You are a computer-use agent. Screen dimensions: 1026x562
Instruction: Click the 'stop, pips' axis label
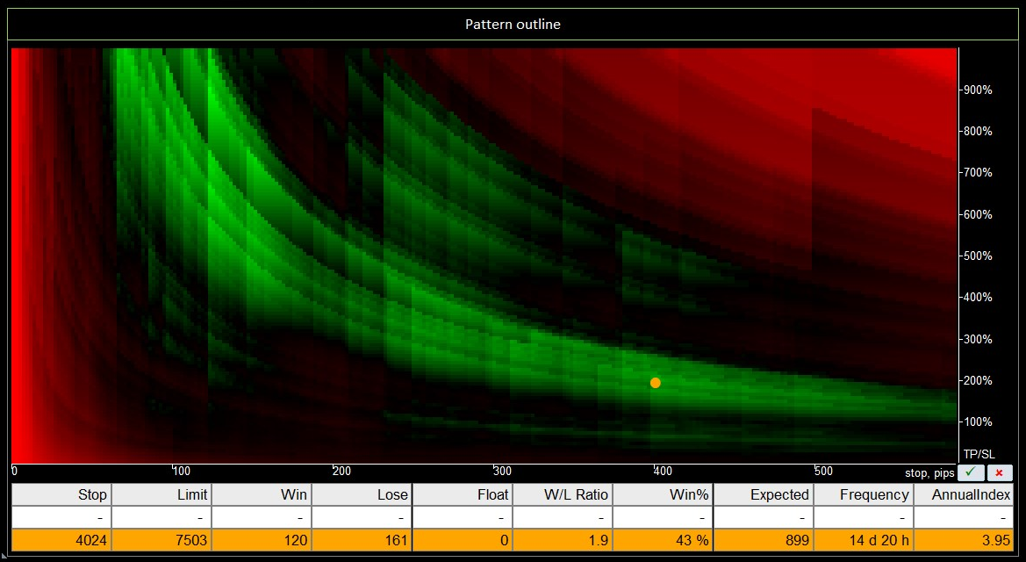[929, 472]
